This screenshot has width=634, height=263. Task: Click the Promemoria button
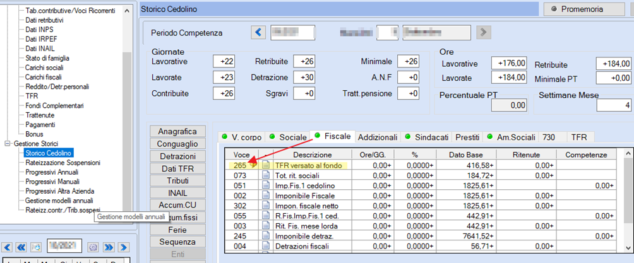click(x=584, y=9)
